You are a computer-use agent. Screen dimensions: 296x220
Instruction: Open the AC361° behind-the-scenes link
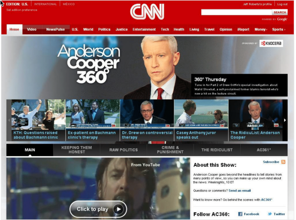point(266,200)
